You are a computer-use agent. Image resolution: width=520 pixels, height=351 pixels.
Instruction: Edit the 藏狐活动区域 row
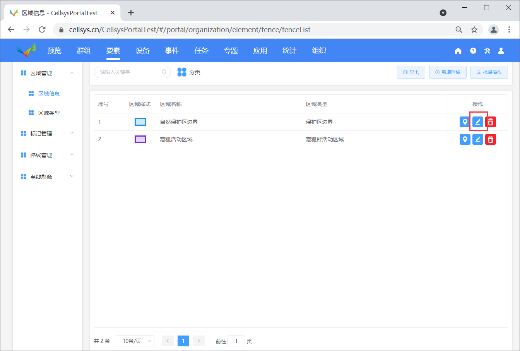click(x=478, y=139)
